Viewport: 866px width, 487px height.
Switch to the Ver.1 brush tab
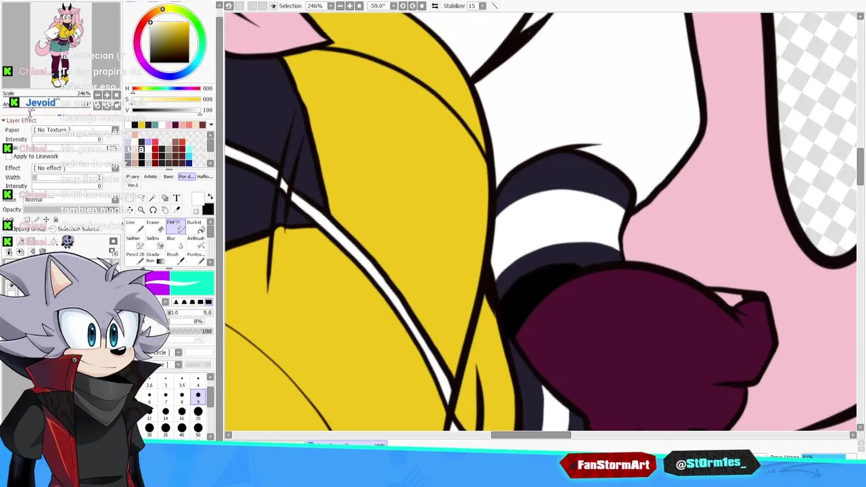tap(133, 185)
